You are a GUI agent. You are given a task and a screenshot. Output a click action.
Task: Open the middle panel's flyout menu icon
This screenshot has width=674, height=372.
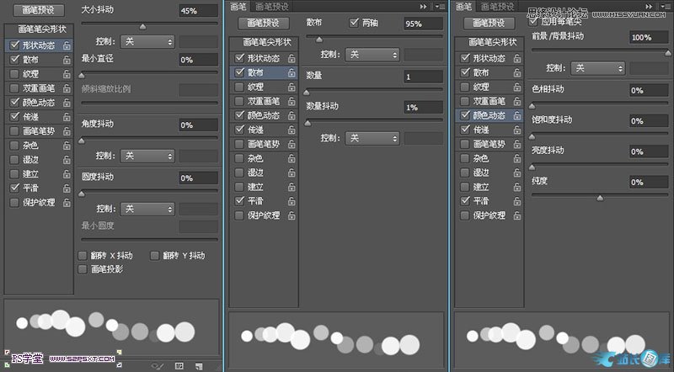point(441,6)
